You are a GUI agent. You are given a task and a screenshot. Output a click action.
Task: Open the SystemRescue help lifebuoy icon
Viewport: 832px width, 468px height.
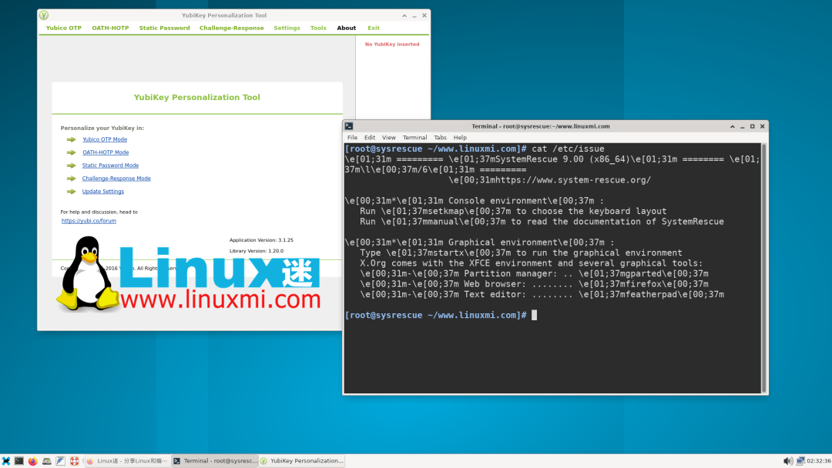pyautogui.click(x=74, y=460)
